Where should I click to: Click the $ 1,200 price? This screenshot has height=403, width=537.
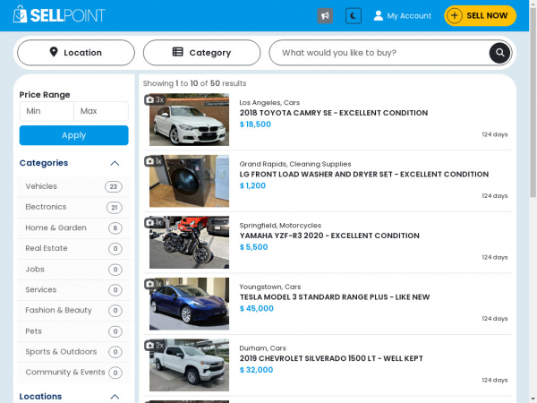(x=252, y=185)
